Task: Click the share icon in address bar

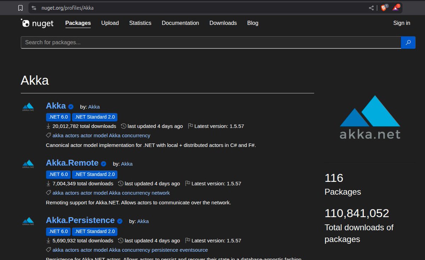Action: (371, 8)
